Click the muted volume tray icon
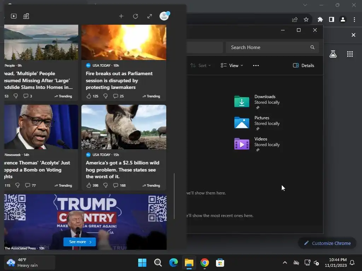 click(316, 263)
